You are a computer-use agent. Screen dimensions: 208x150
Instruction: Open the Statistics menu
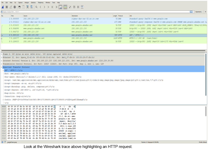coord(33,3)
